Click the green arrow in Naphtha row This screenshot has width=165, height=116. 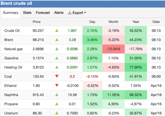coord(57,95)
